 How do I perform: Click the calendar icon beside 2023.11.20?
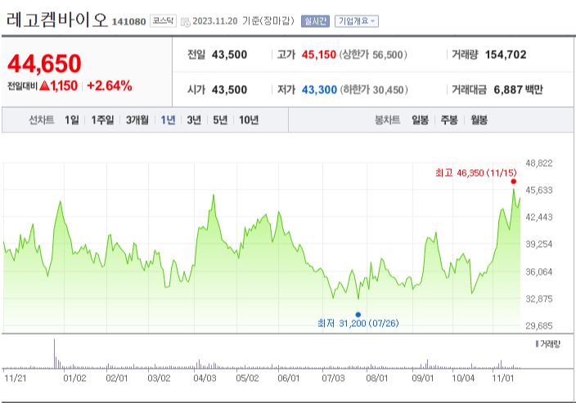186,21
